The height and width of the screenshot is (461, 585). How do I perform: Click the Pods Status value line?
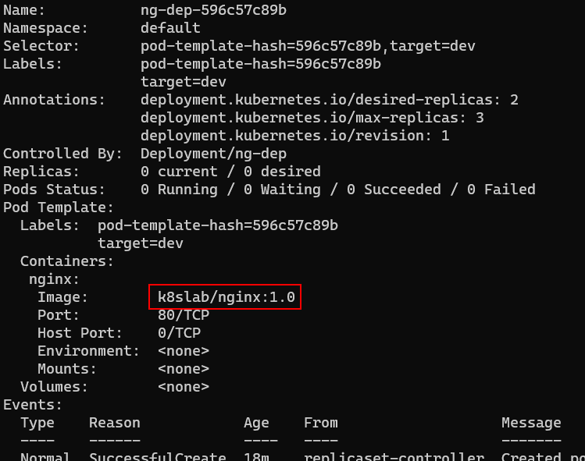337,190
